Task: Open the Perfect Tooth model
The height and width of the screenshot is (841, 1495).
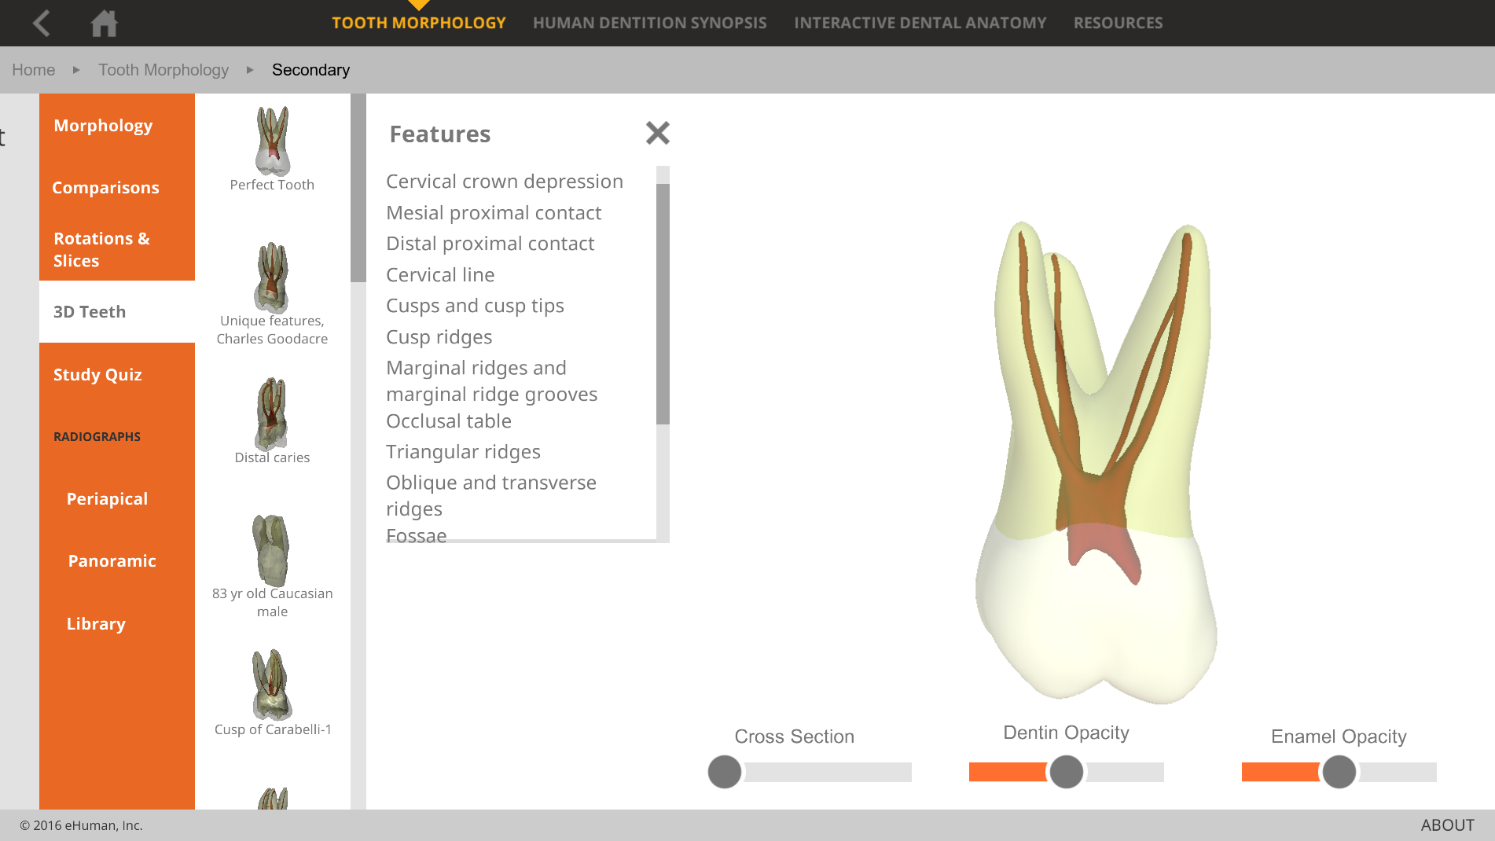Action: click(272, 149)
